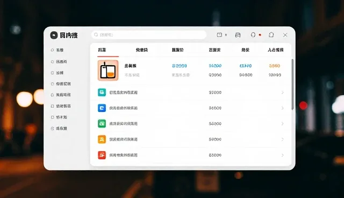The height and width of the screenshot is (198, 344).
Task: Open the square window icon in header
Action: click(x=219, y=34)
